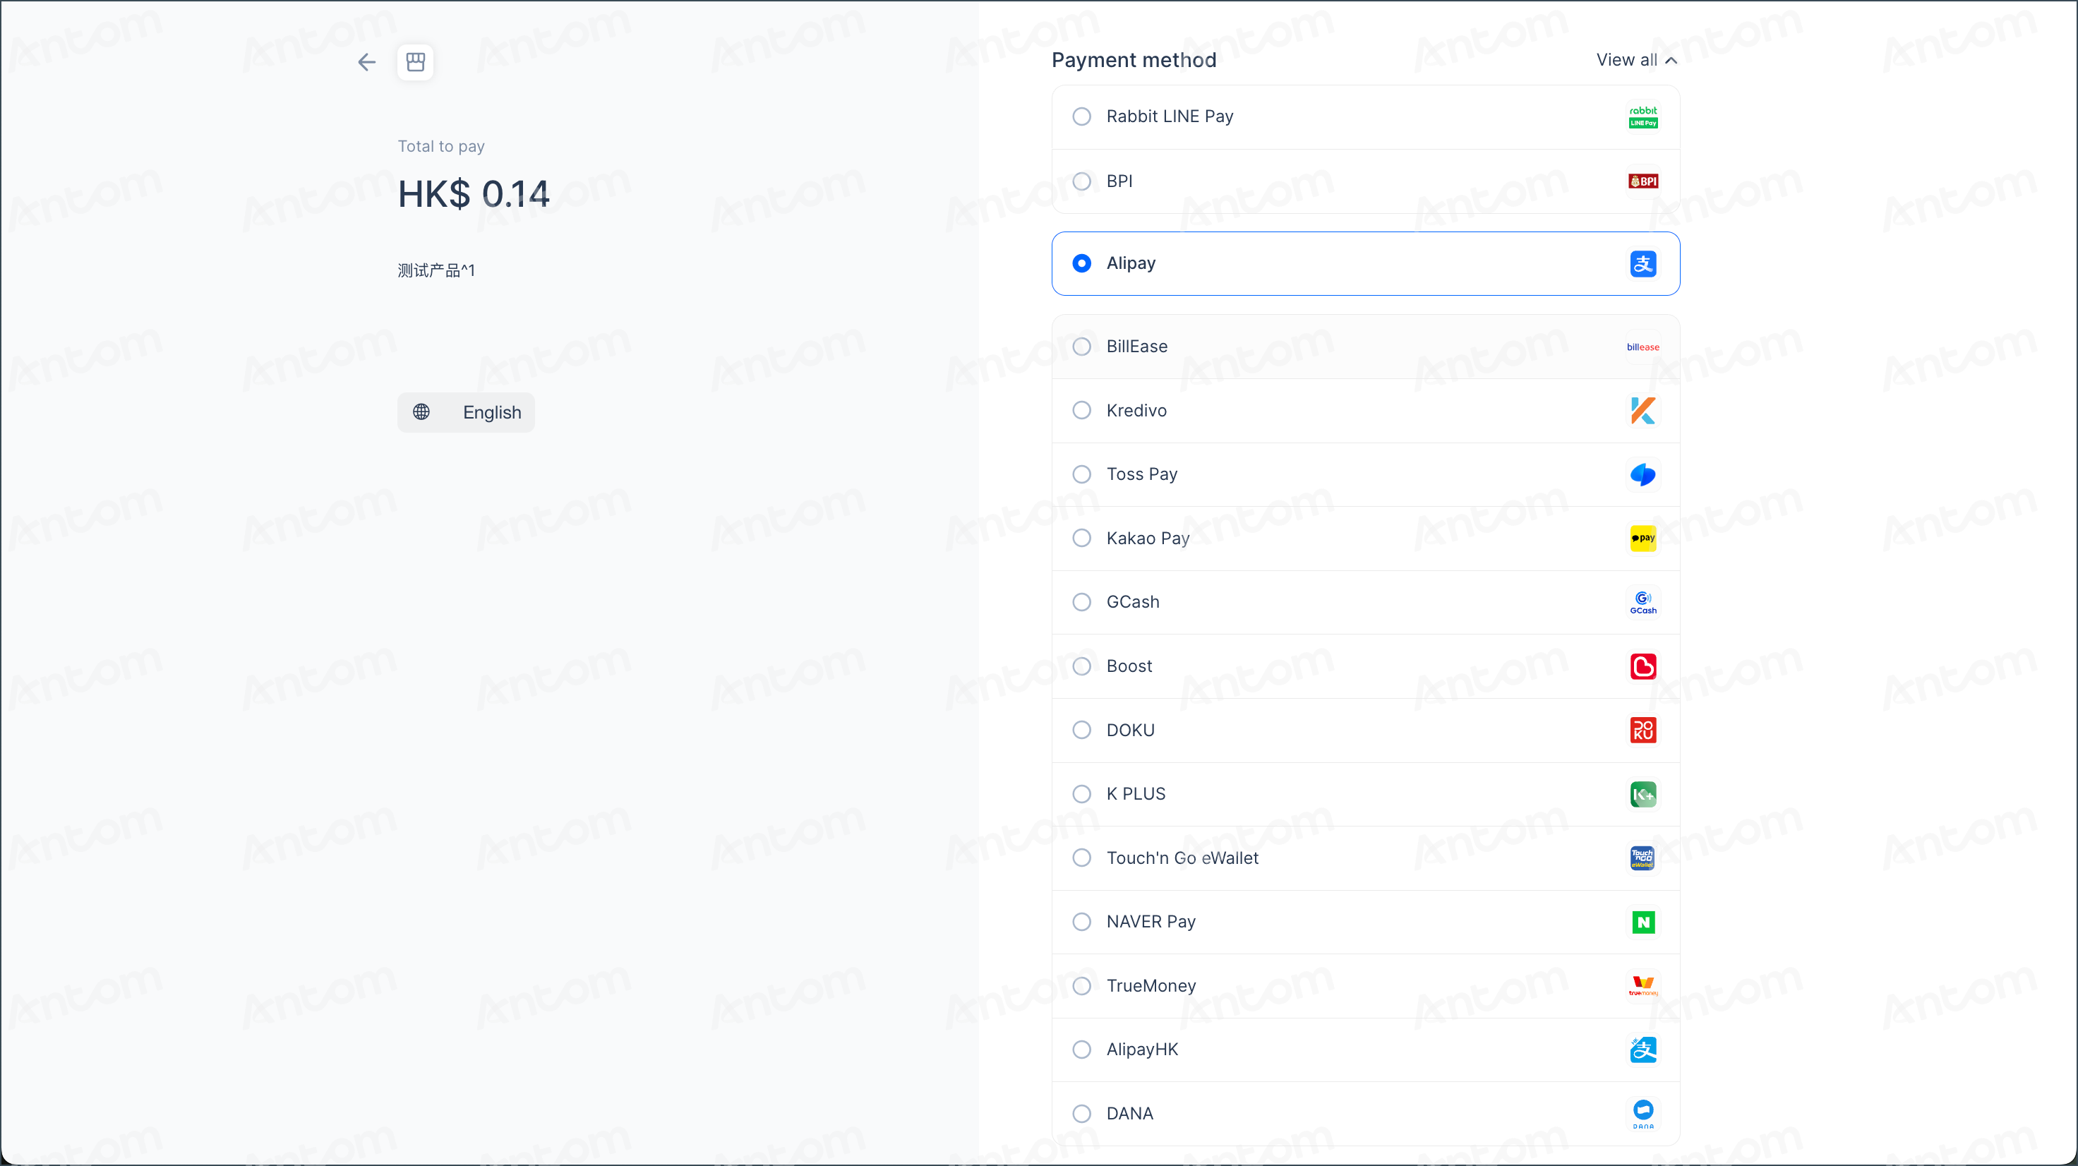
Task: Click the Boost label text
Action: pos(1129,666)
